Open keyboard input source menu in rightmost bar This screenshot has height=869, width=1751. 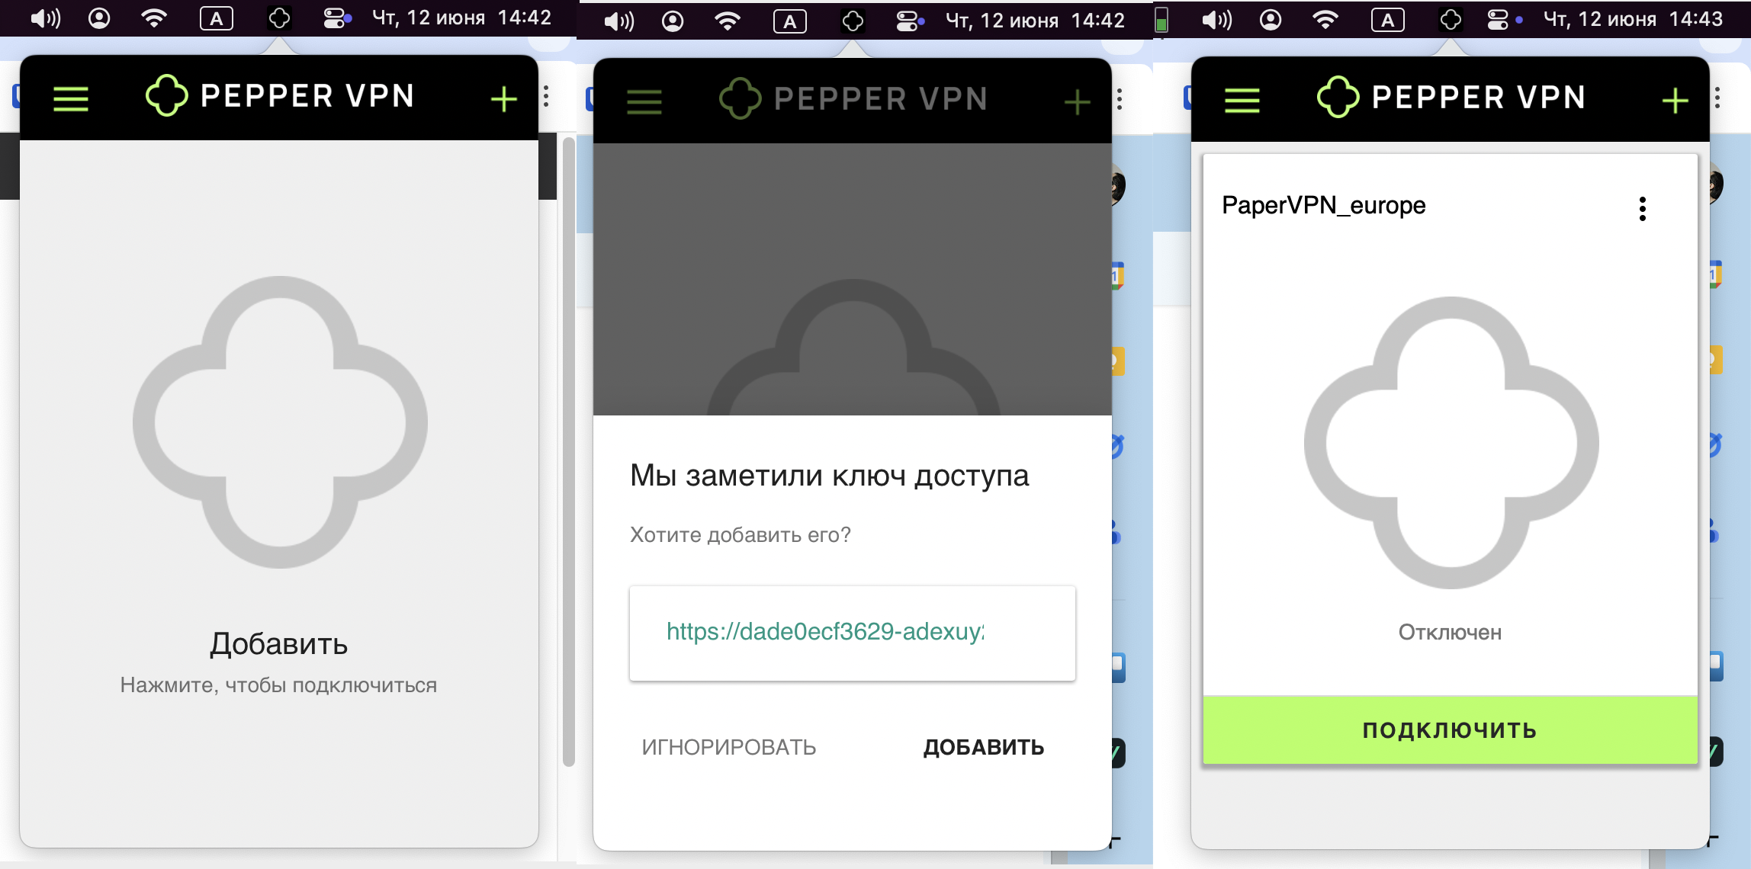1387,21
